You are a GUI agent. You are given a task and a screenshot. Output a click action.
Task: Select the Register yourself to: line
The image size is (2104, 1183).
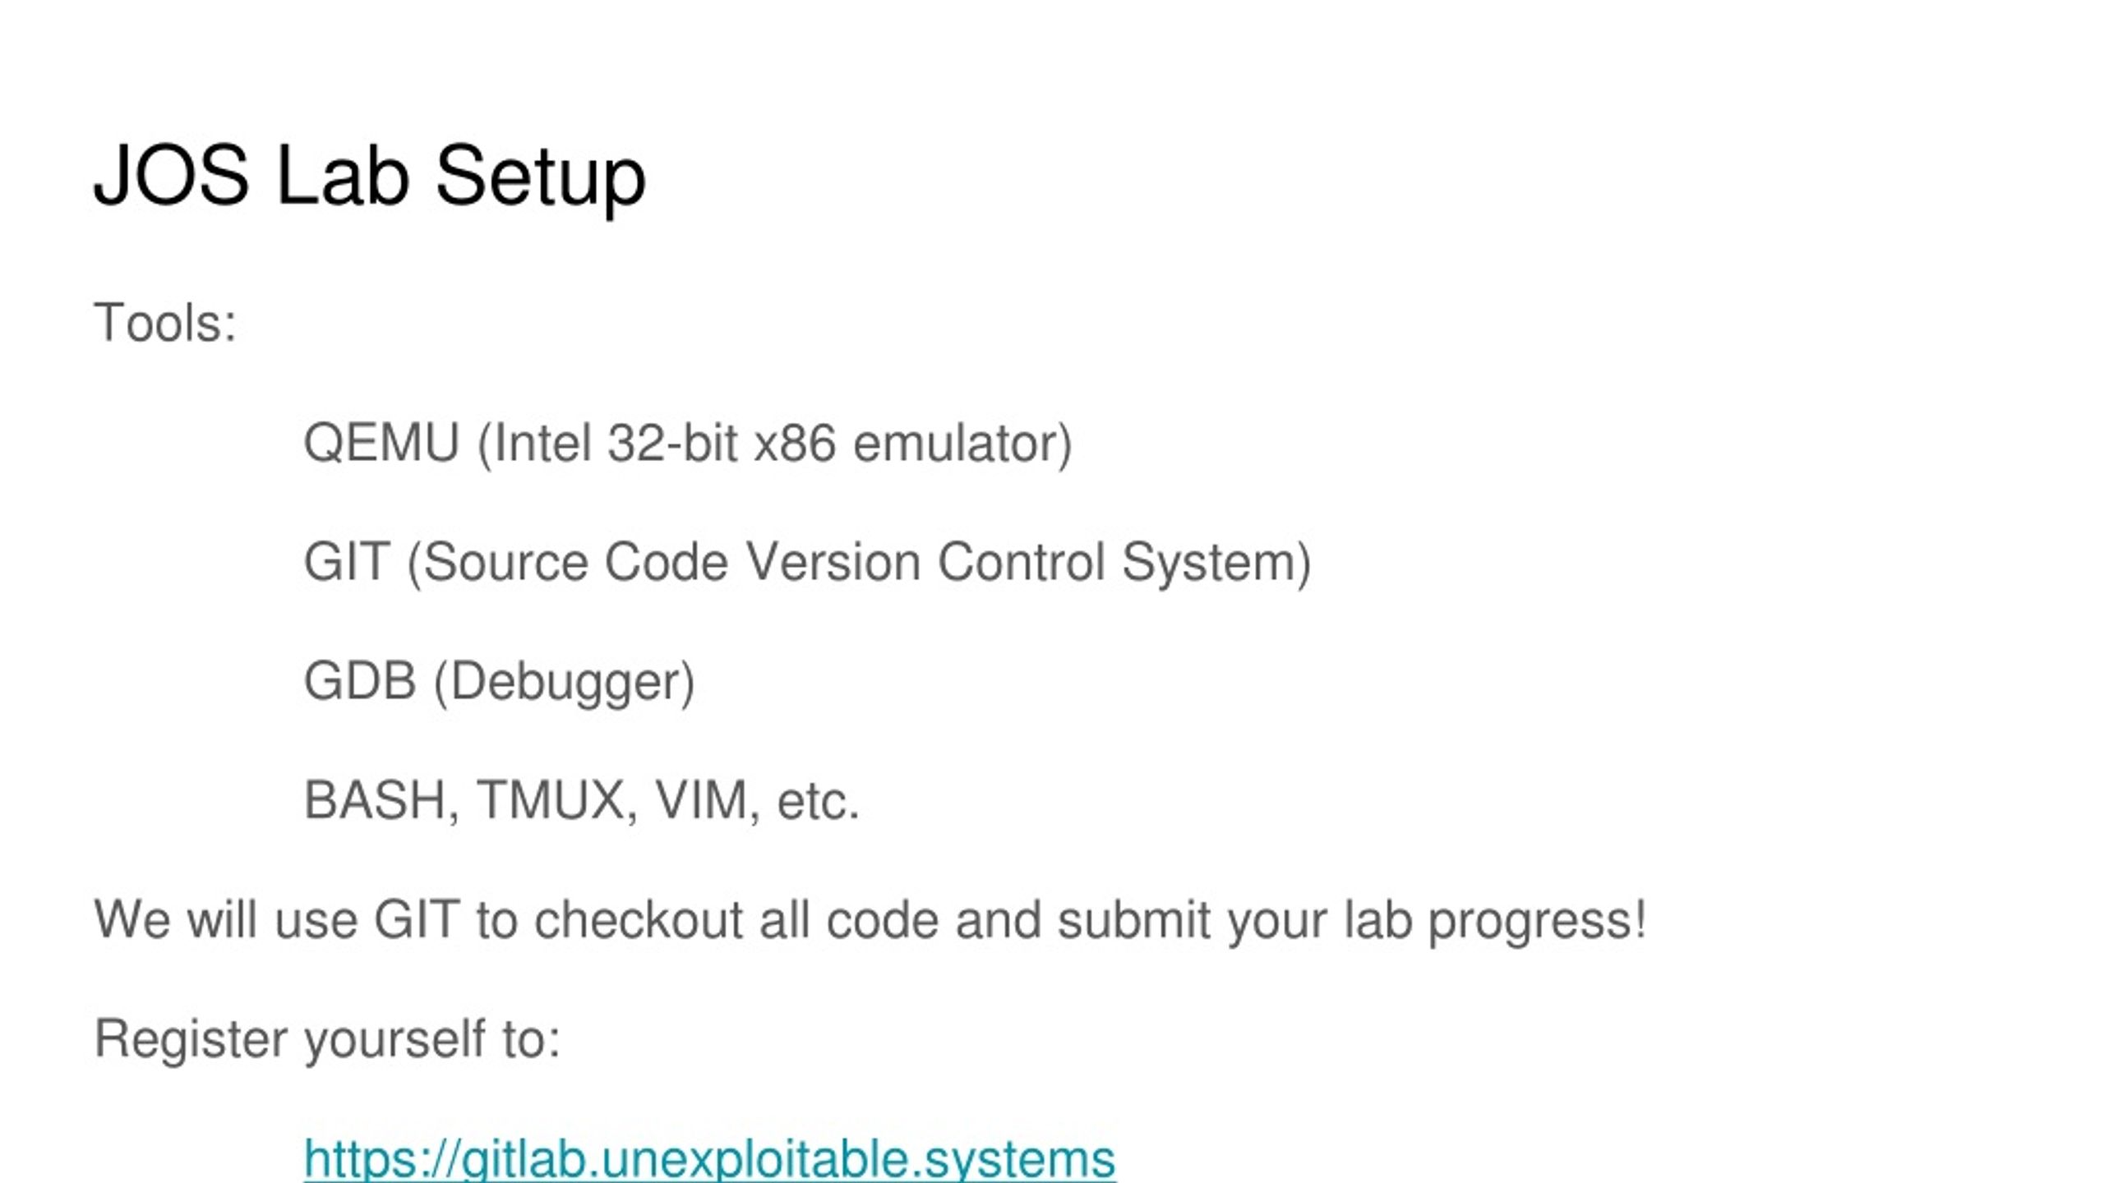(328, 1039)
